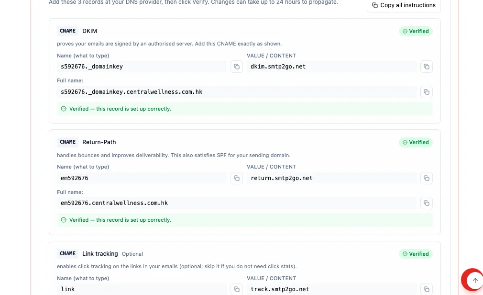
Task: Select the DKIM Verified status badge
Action: point(416,31)
